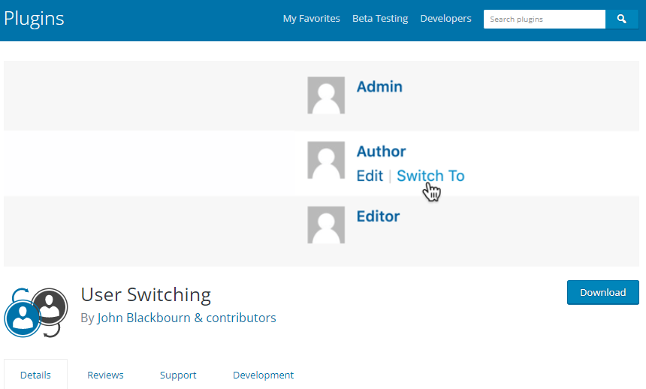Open Beta Testing in the header

[x=380, y=19]
